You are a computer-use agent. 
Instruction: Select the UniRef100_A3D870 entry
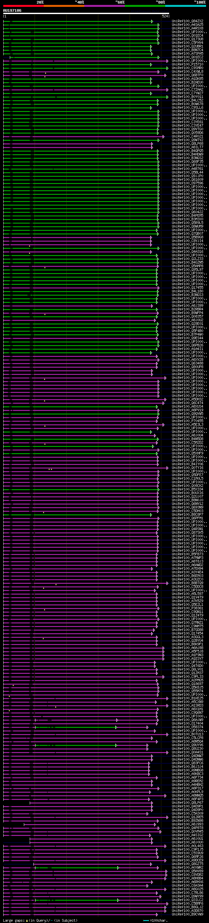pos(187,911)
